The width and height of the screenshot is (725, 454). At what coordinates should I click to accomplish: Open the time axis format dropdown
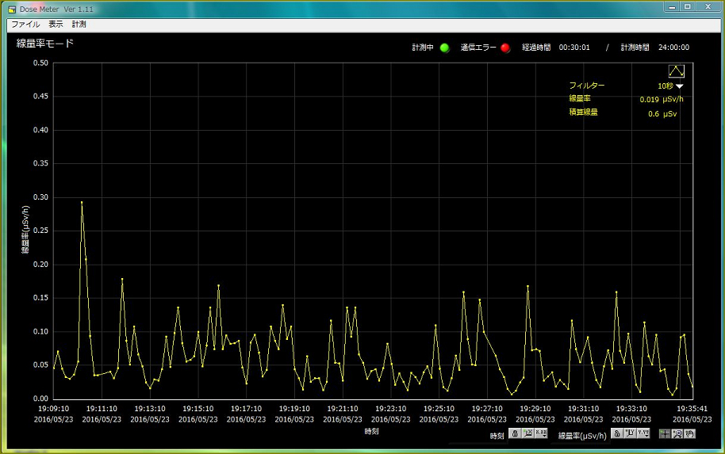click(x=541, y=434)
